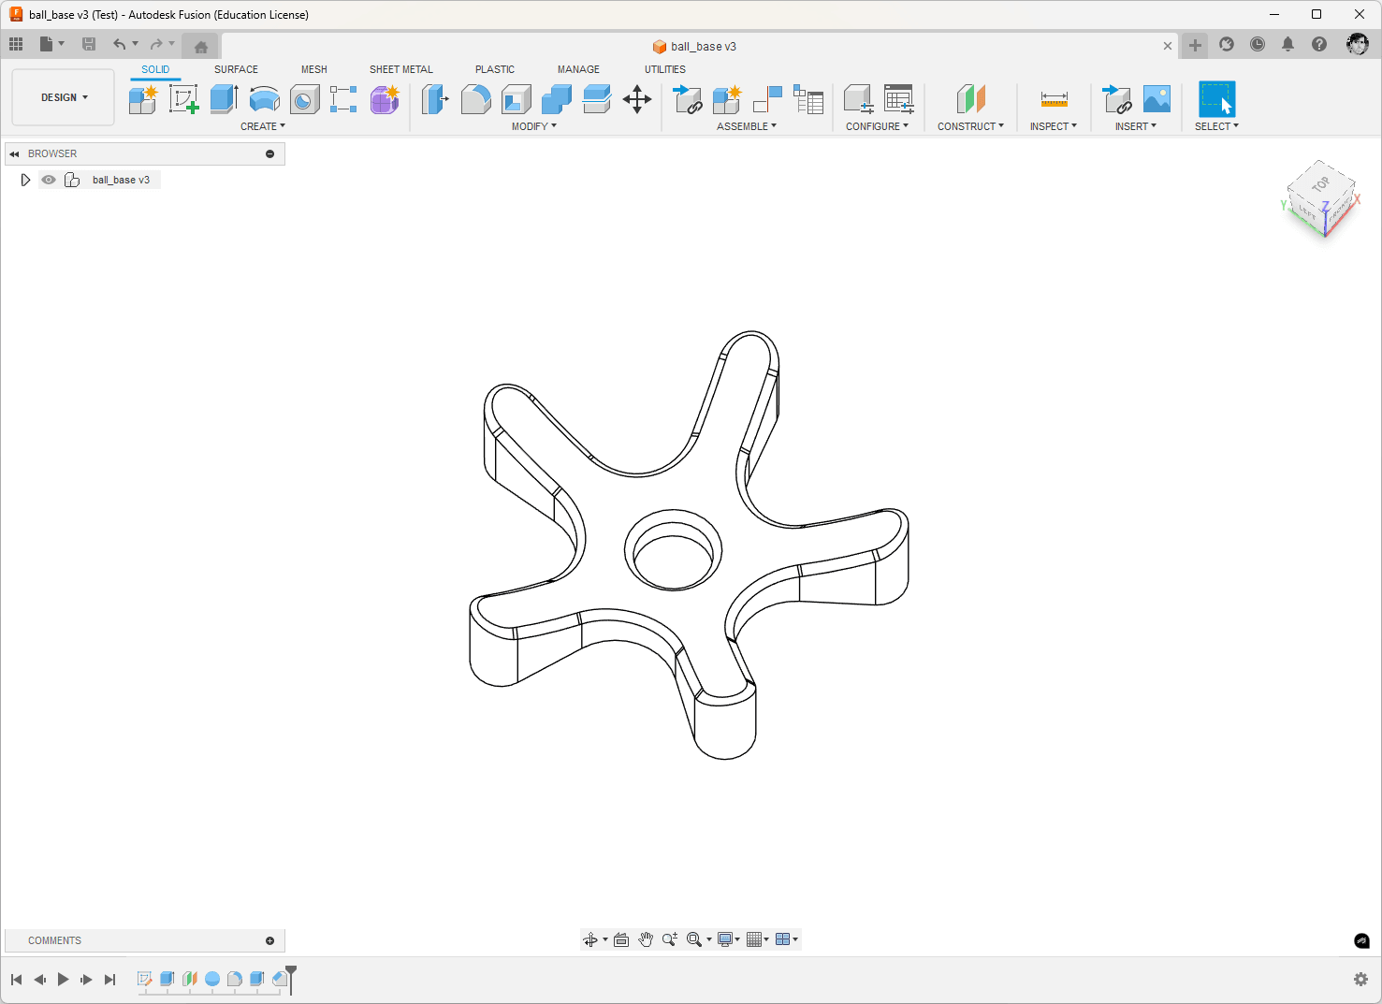Click the Insert Derive icon
Viewport: 1382px width, 1004px height.
click(1116, 99)
